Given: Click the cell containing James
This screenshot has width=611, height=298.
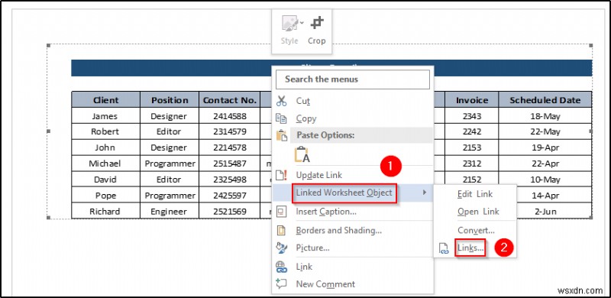Looking at the screenshot, I should pos(105,116).
